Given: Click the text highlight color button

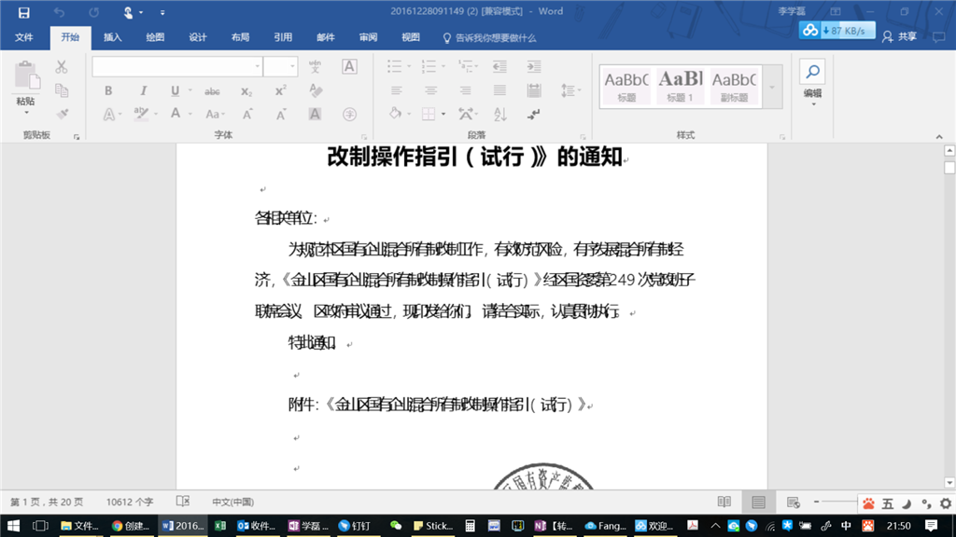Looking at the screenshot, I should [141, 114].
